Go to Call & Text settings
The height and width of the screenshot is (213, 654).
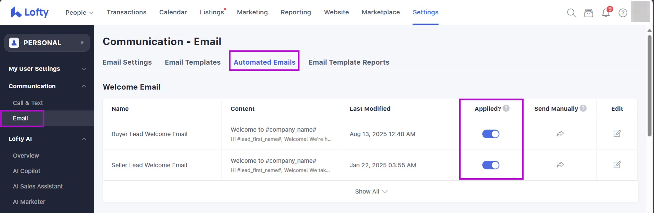tap(28, 103)
